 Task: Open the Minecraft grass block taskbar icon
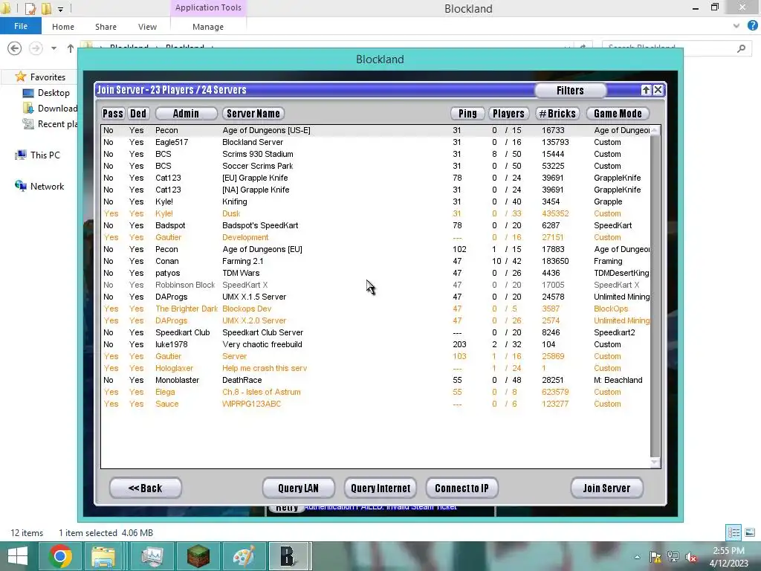point(198,556)
